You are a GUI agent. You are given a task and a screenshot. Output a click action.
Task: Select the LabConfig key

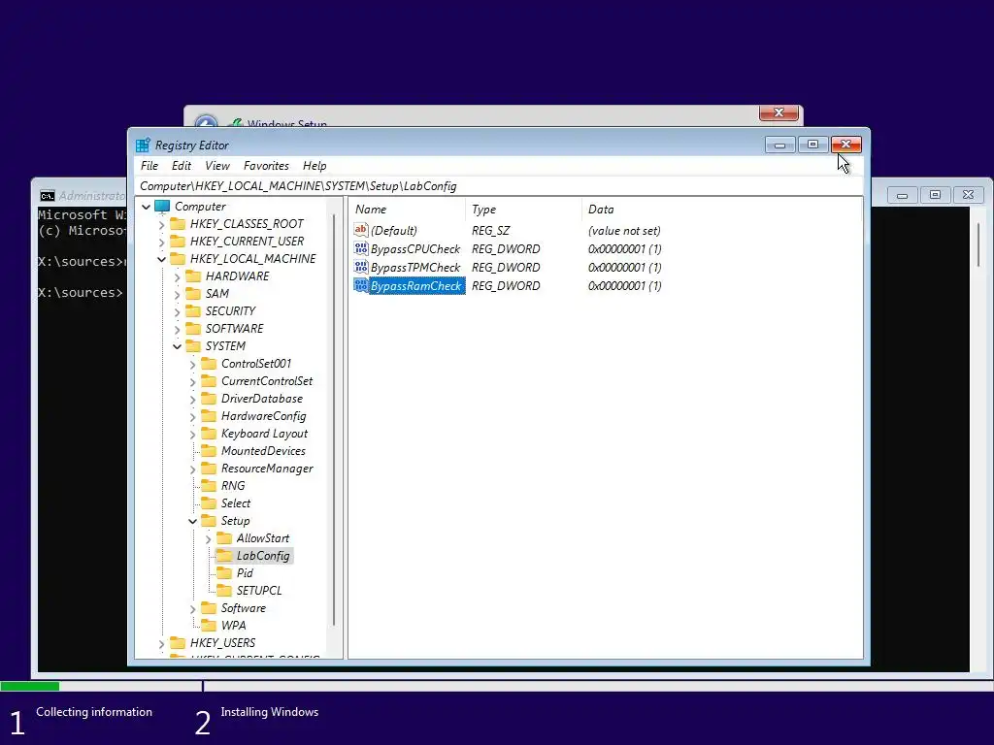[x=262, y=556]
